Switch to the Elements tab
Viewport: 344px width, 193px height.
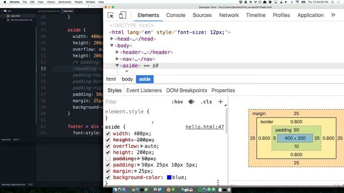(148, 15)
